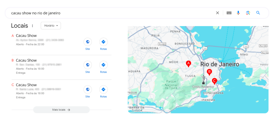Click the Entrega label under listing B
This screenshot has width=274, height=122.
pyautogui.click(x=21, y=73)
